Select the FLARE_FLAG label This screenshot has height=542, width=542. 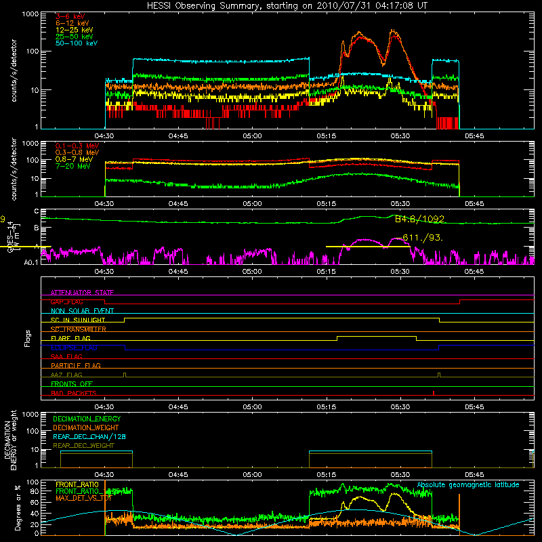pyautogui.click(x=70, y=338)
